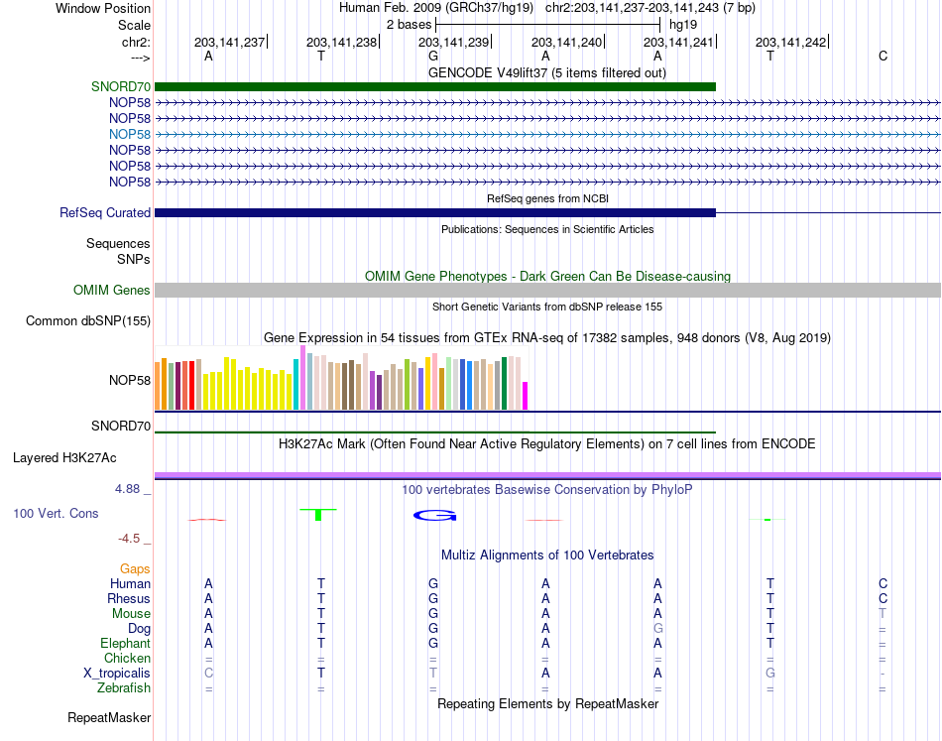942x741 pixels.
Task: Open the NOP58 GTEx expression bar chart
Action: point(341,378)
